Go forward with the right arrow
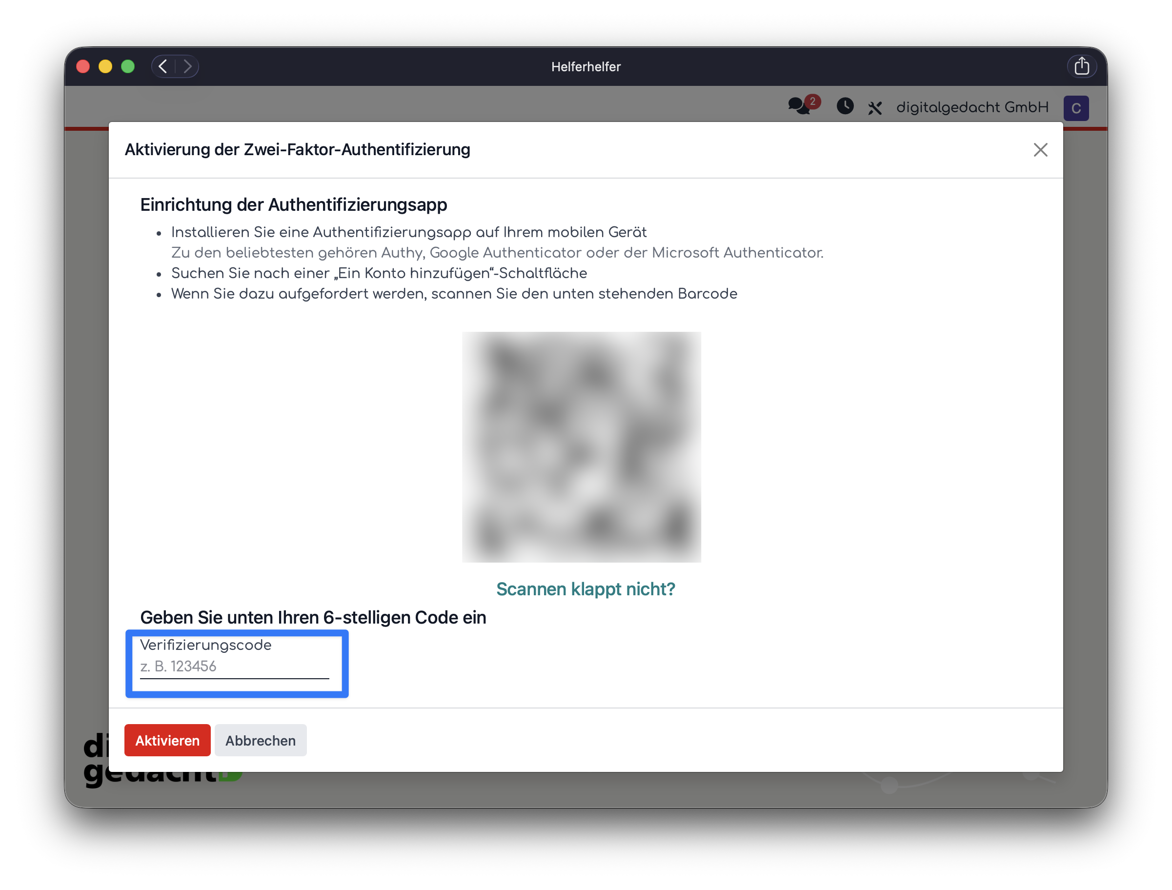Screen dimensions: 1172x890 187,66
